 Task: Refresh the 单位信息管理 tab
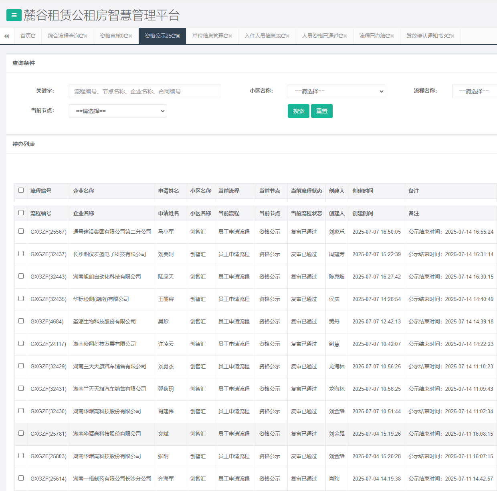pyautogui.click(x=226, y=36)
